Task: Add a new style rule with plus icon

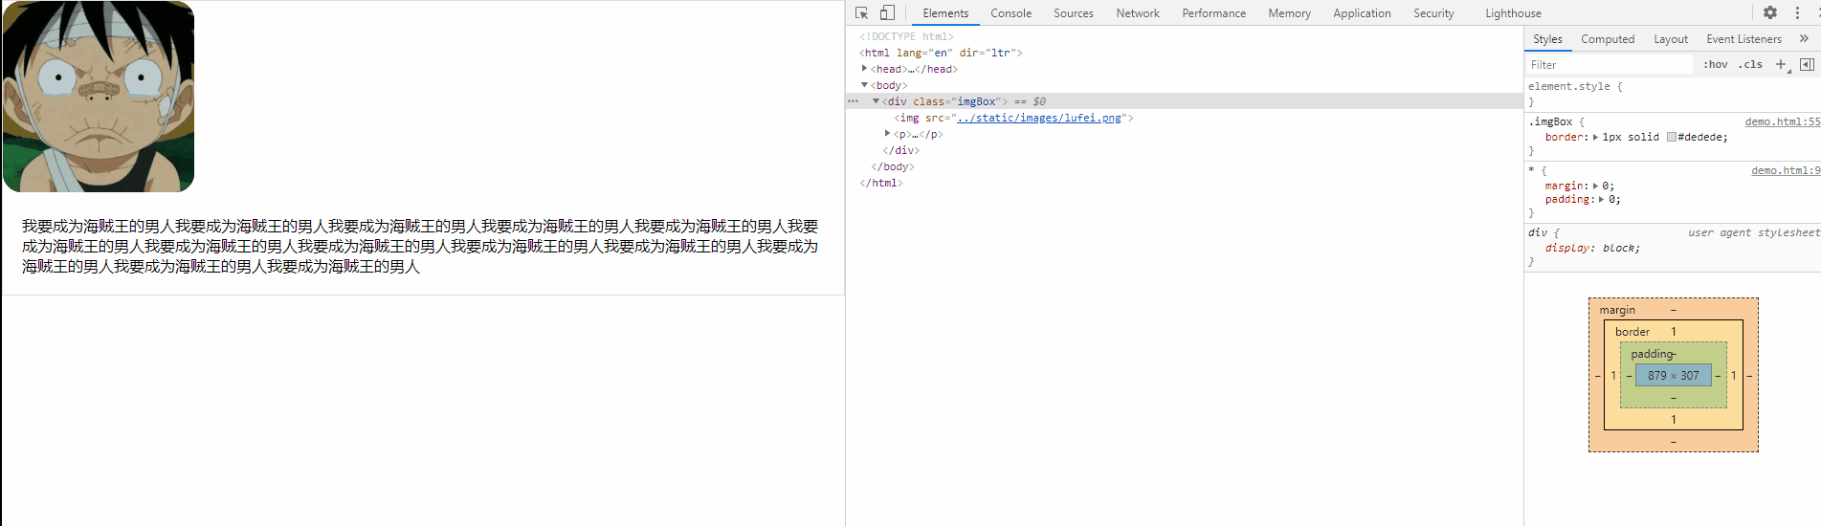Action: tap(1782, 64)
